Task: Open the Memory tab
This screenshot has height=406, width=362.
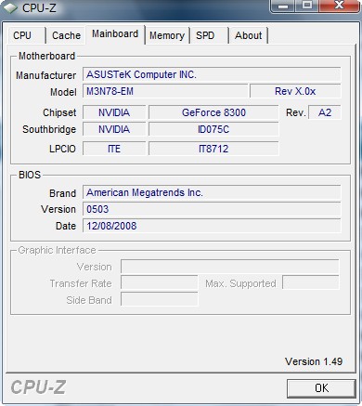Action: (167, 35)
